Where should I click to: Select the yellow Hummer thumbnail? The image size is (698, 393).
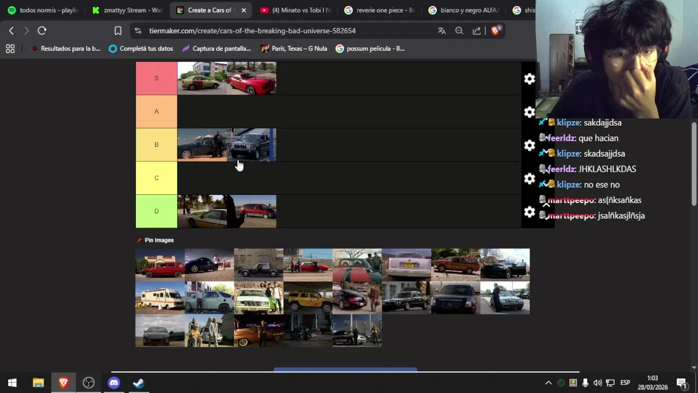click(x=308, y=297)
